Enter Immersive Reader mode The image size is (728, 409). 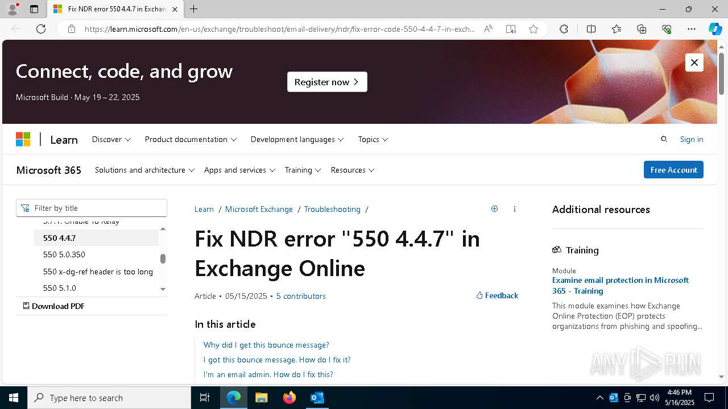[511, 29]
